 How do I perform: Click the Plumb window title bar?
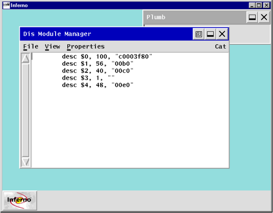(x=194, y=17)
